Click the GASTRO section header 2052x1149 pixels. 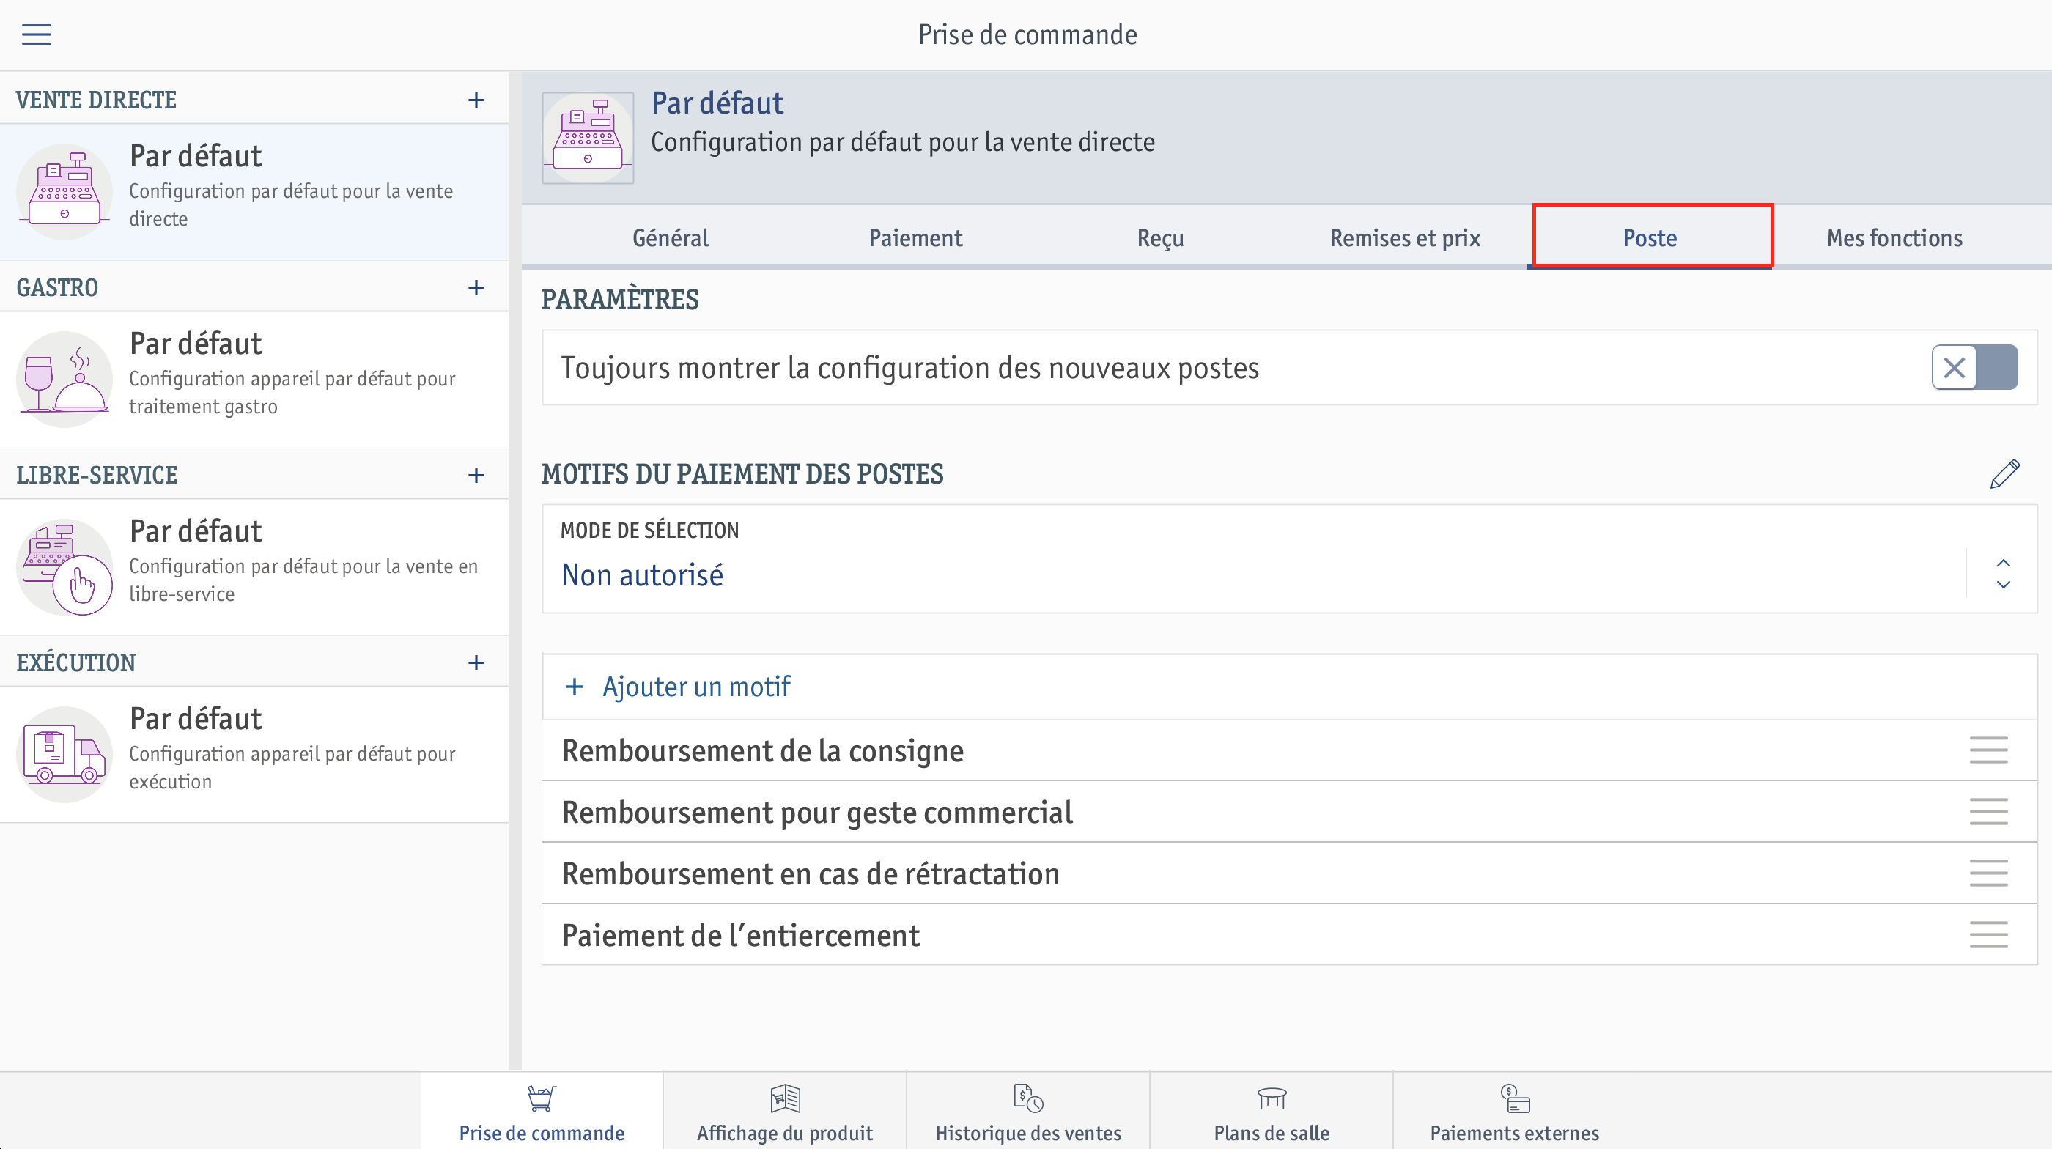(57, 287)
